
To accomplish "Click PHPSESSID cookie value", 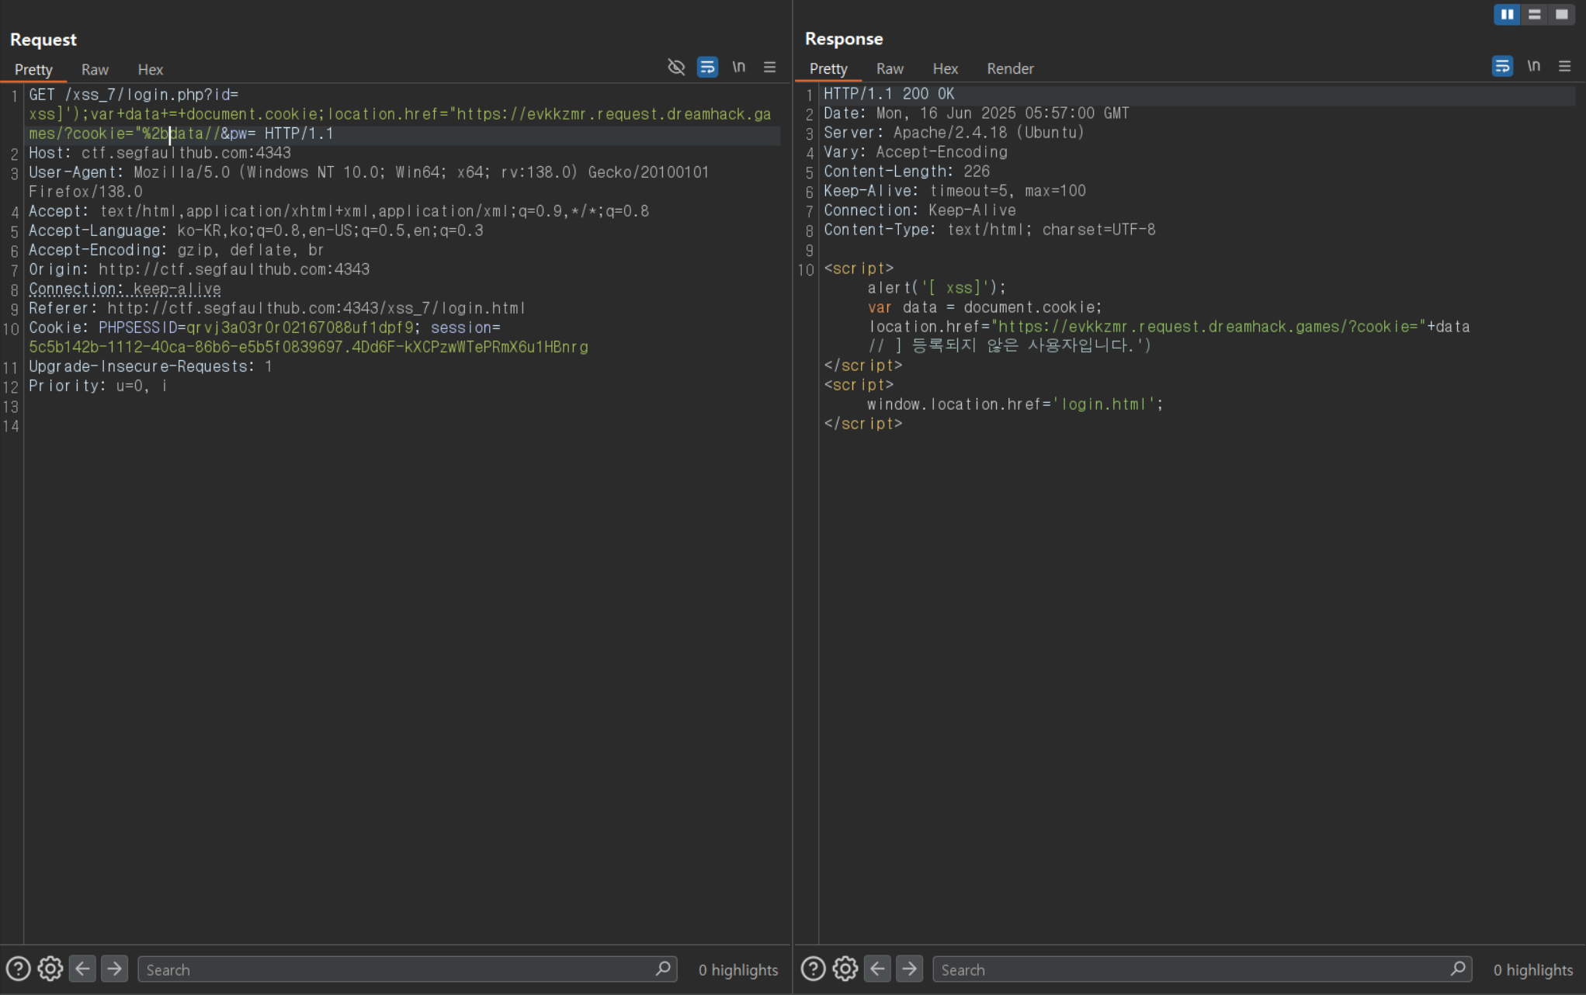I will [x=300, y=328].
